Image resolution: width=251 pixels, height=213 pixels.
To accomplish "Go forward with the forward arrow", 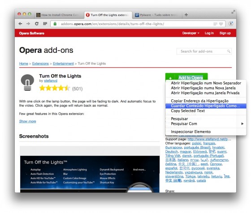I will 28,24.
